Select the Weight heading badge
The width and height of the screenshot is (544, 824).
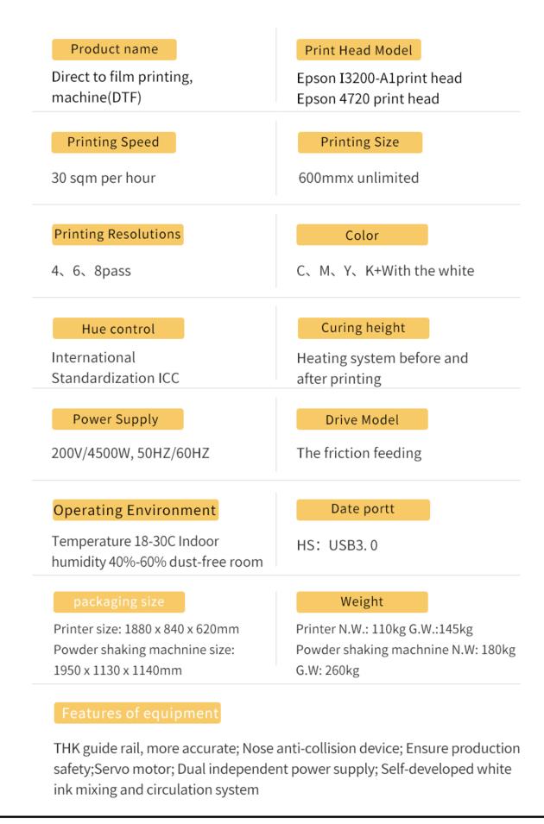click(x=362, y=601)
